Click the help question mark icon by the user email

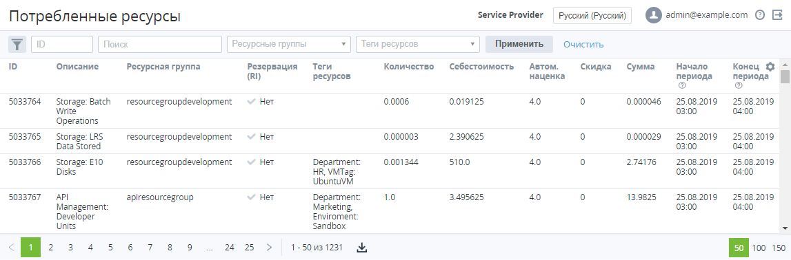[x=760, y=15]
